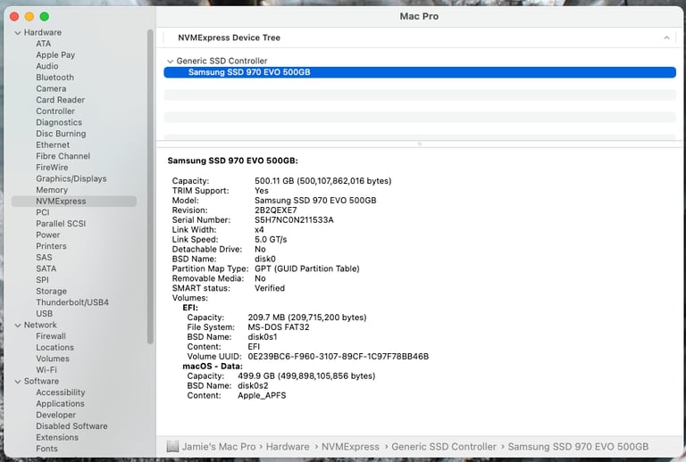Show Memory information
The width and height of the screenshot is (686, 462).
[x=52, y=190]
